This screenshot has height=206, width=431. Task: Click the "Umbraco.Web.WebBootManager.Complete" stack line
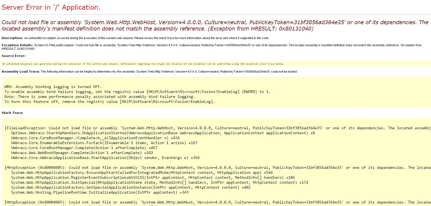coord(82,153)
